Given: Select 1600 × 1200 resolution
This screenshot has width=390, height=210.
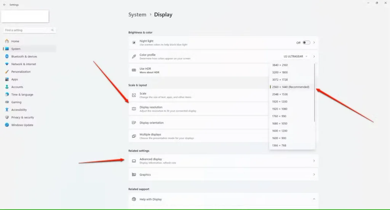Looking at the screenshot, I should point(291,131).
